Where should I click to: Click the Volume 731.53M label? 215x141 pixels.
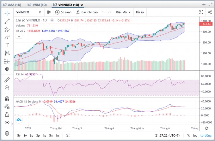pos(27,26)
